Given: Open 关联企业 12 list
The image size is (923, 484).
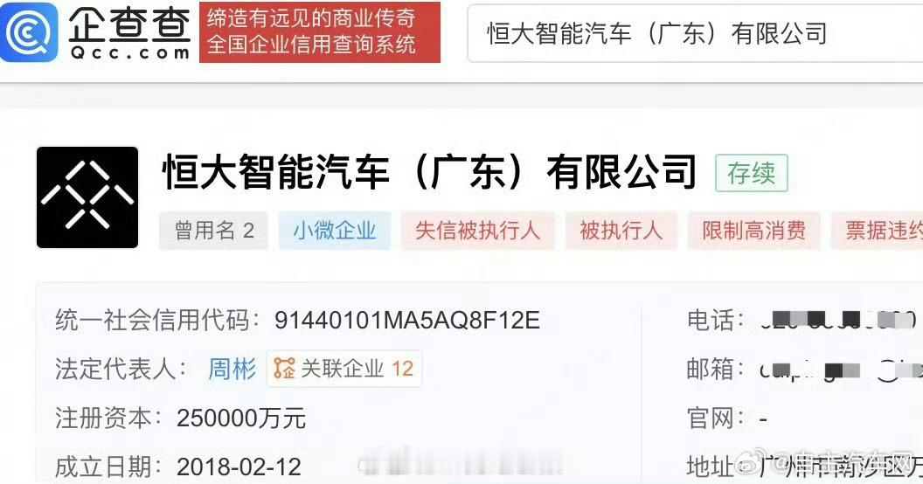Looking at the screenshot, I should point(344,369).
